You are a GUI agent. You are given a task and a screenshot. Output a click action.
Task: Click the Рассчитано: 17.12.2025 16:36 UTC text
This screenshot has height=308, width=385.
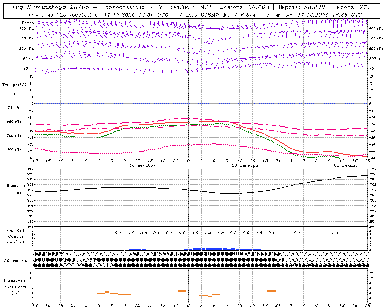click(312, 15)
